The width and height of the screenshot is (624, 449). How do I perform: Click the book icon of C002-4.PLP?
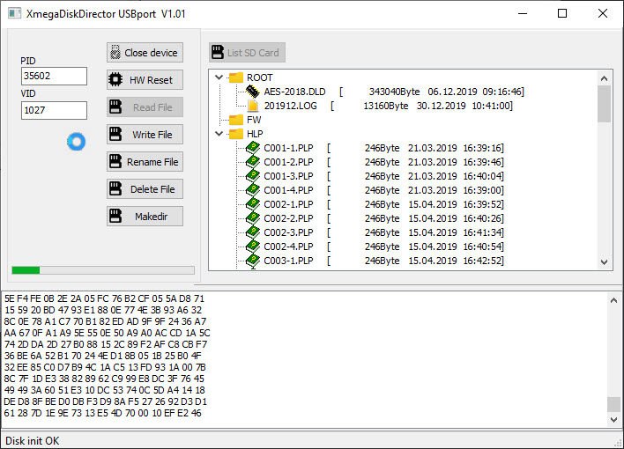point(253,247)
